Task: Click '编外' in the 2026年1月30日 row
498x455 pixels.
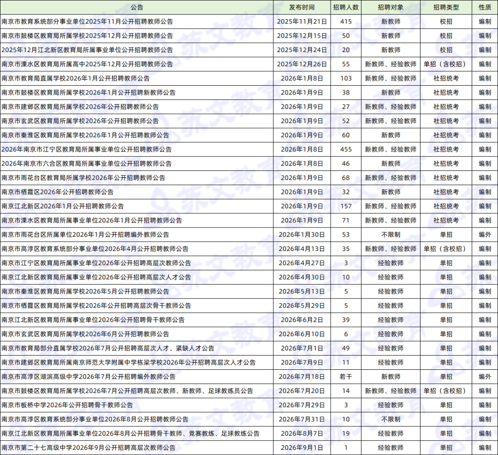Action: pos(485,235)
